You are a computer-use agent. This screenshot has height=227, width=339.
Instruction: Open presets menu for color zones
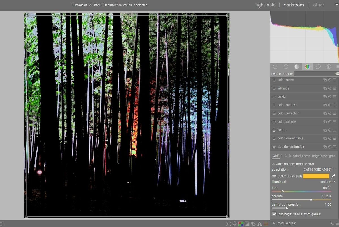click(334, 80)
